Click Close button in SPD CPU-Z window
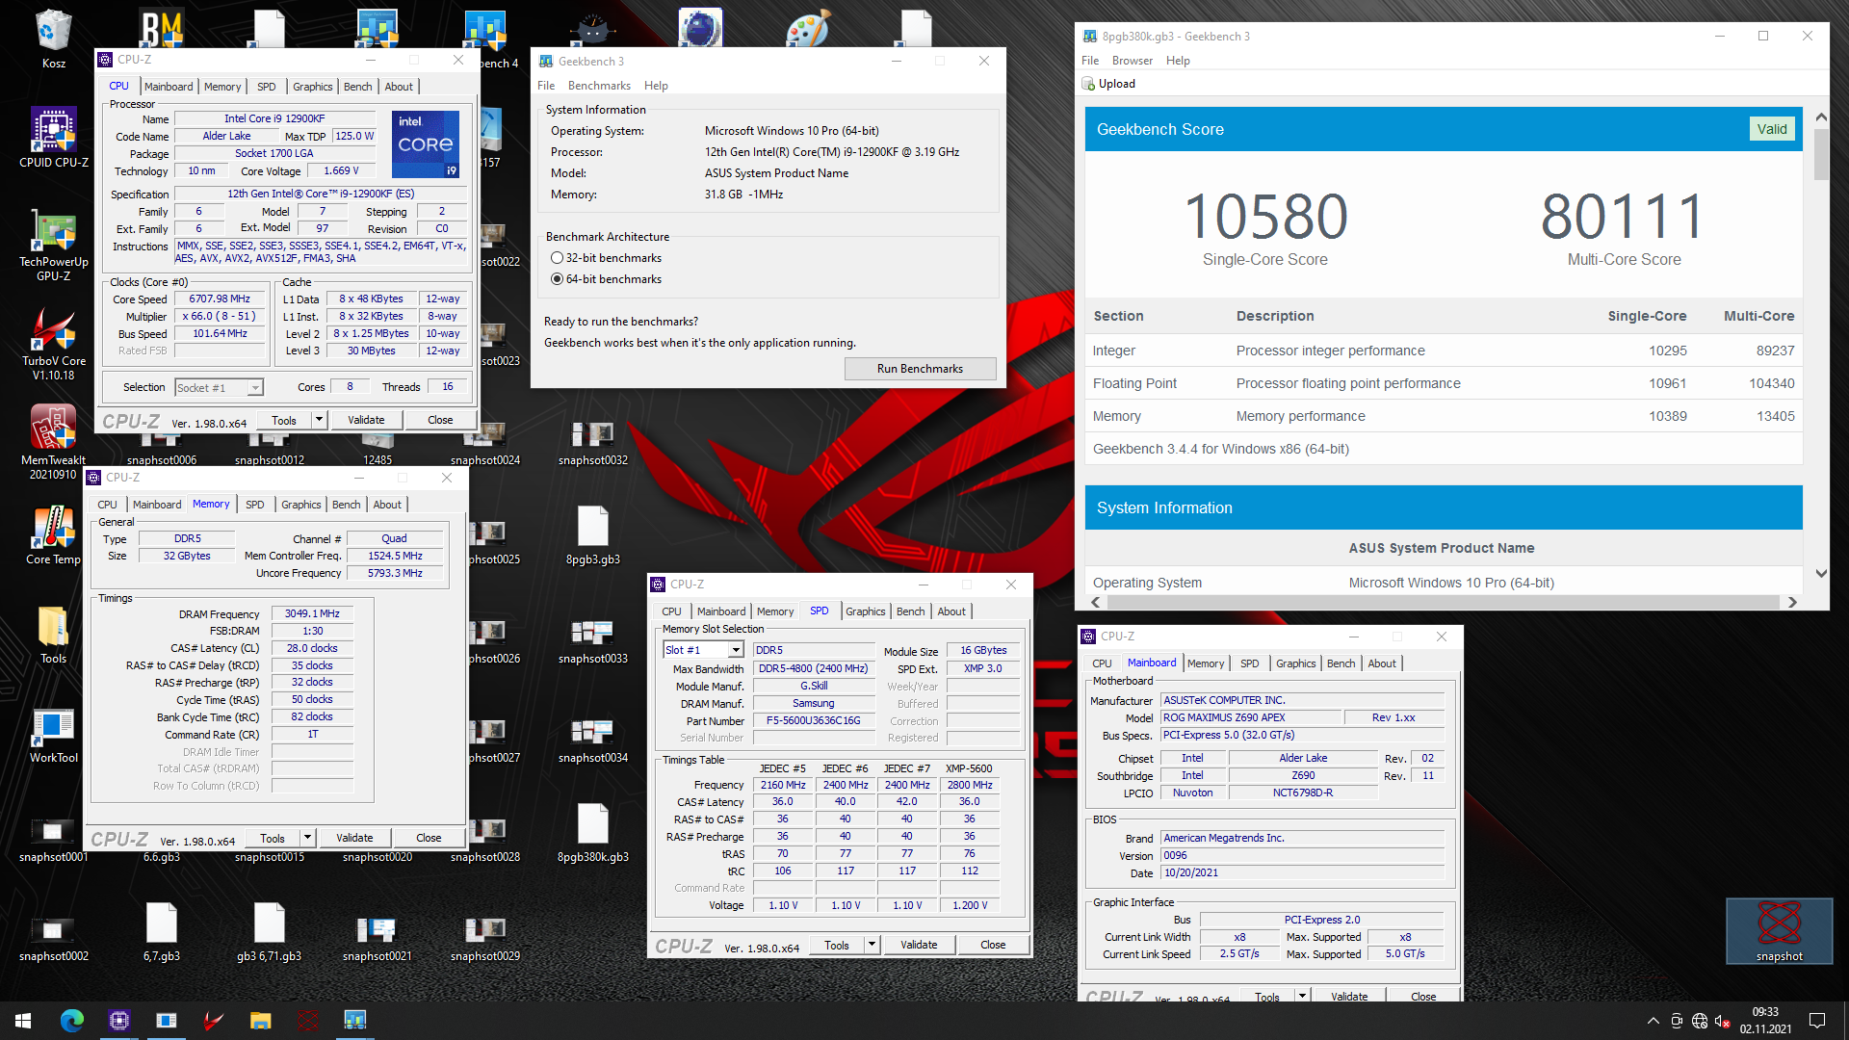Viewport: 1849px width, 1040px height. [x=993, y=945]
